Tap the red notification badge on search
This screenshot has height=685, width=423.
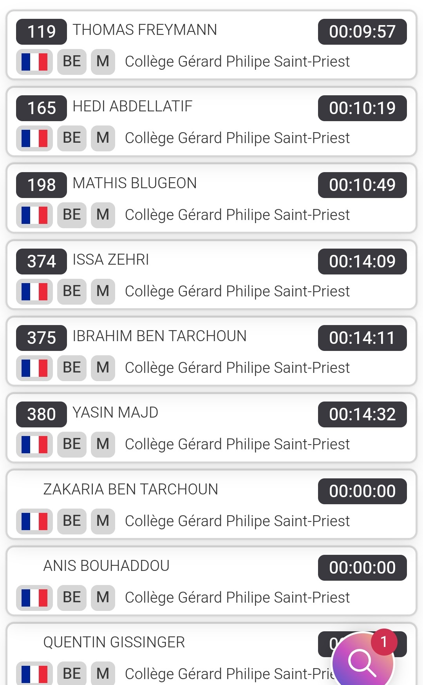(x=384, y=642)
